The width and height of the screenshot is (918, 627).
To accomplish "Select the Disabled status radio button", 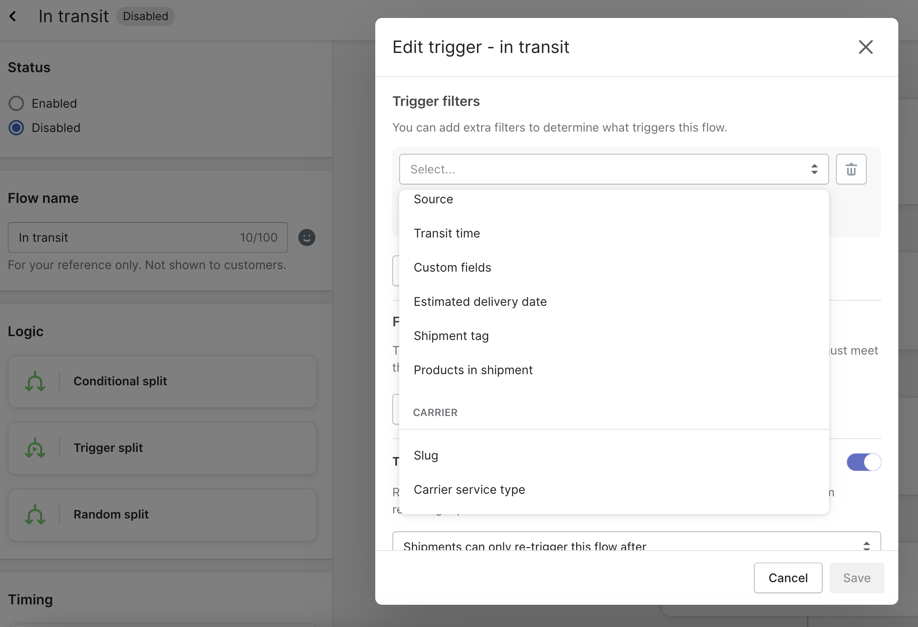I will coord(16,128).
